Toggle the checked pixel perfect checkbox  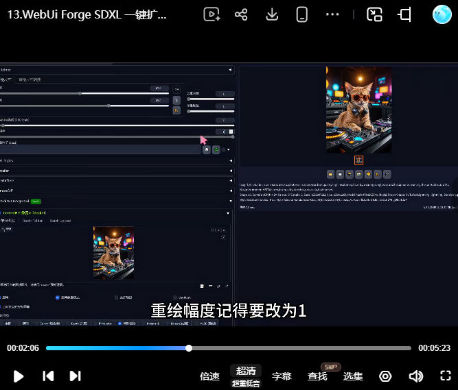[57, 297]
